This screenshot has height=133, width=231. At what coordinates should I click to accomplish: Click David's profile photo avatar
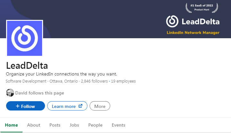(x=10, y=93)
